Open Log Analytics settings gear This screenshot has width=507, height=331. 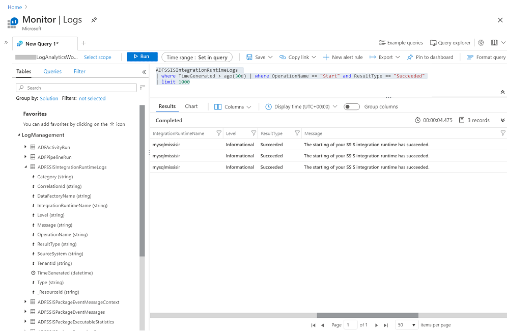(x=481, y=43)
